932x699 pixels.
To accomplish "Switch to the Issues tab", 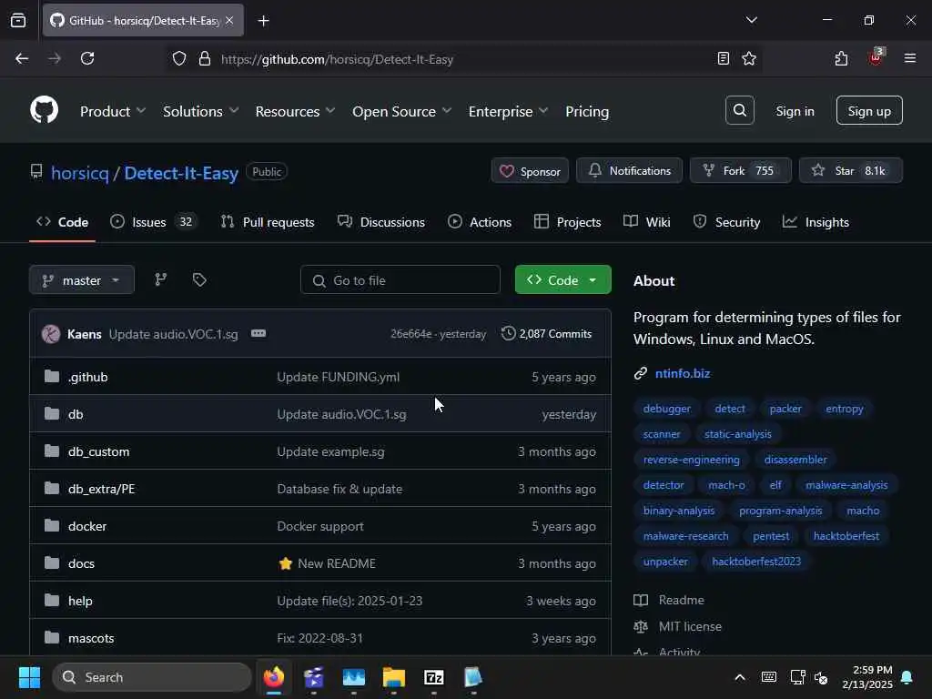I will pyautogui.click(x=153, y=222).
